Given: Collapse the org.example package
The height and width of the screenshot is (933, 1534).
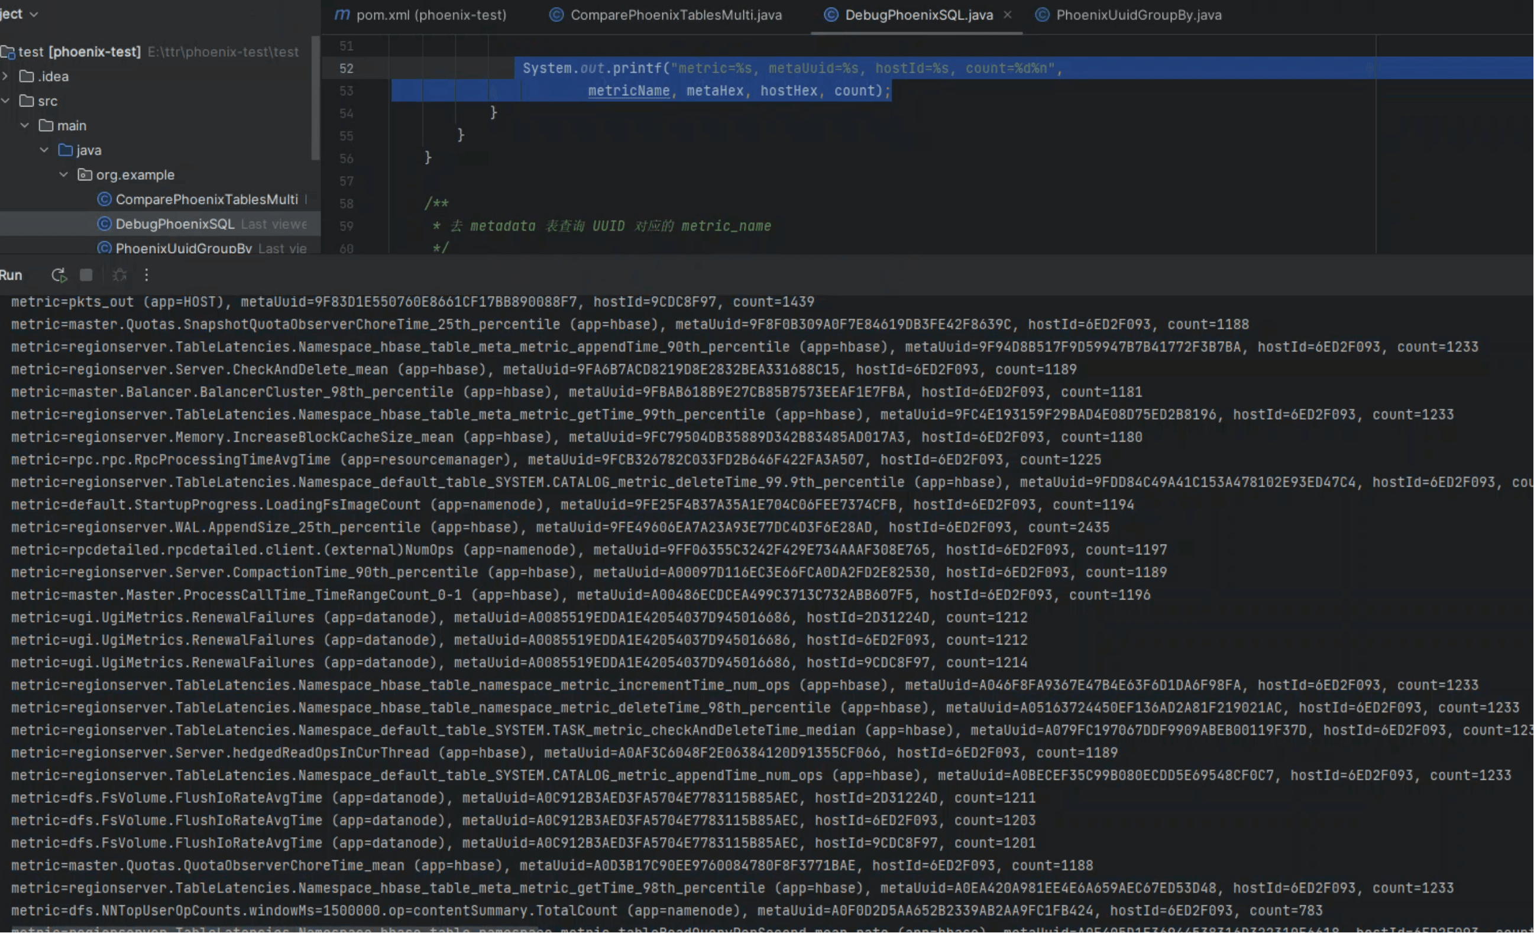Looking at the screenshot, I should (x=63, y=175).
